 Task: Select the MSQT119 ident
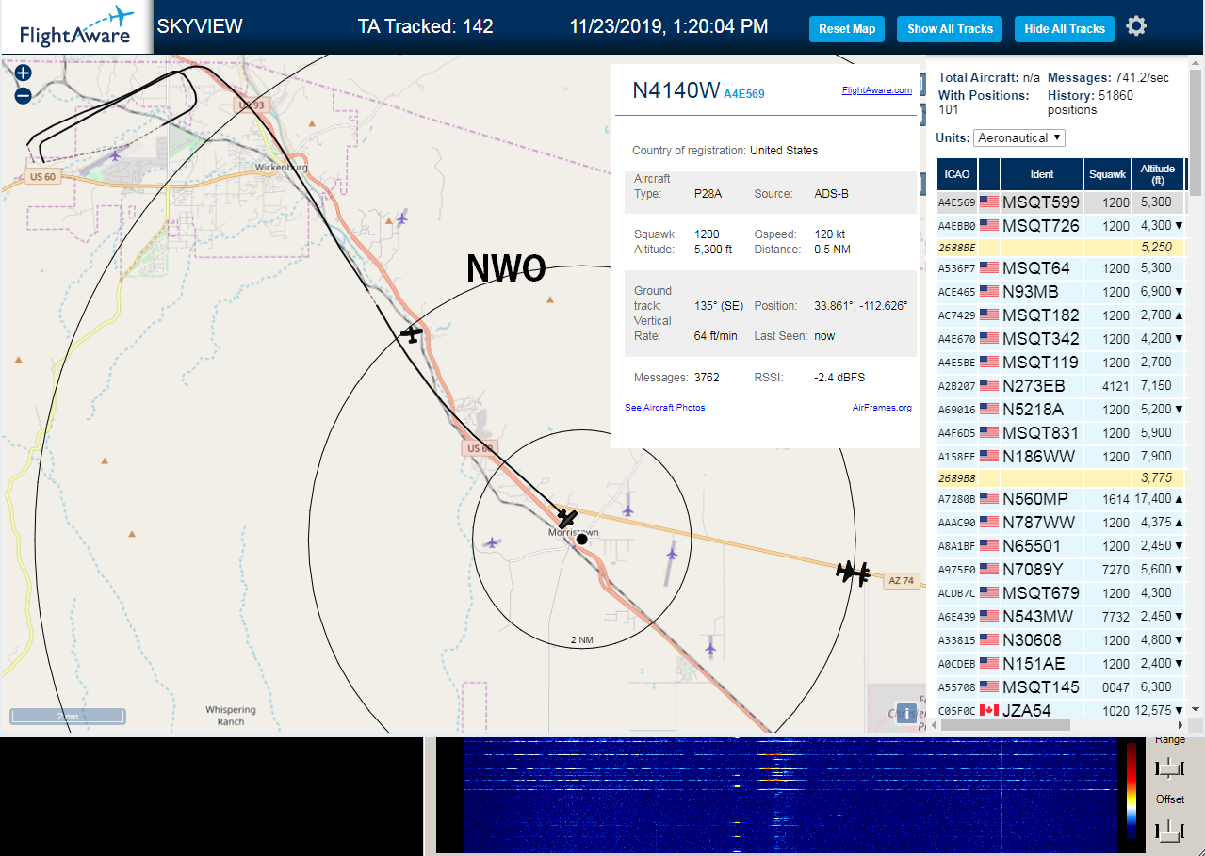point(1040,363)
